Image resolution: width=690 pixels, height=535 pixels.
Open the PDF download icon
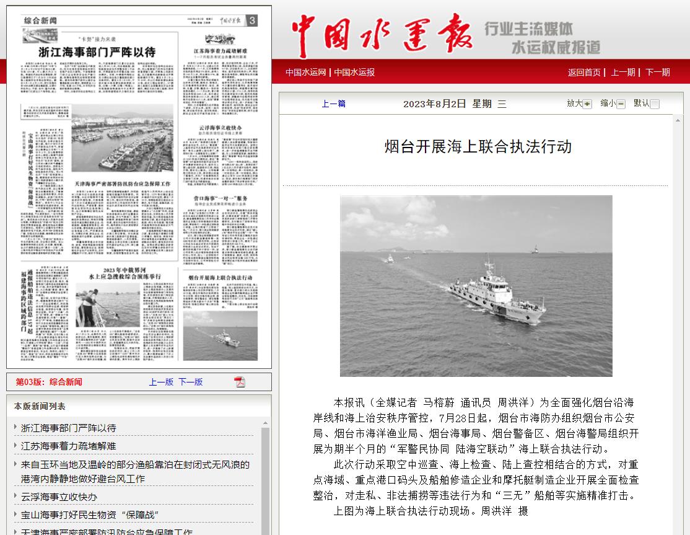click(239, 382)
